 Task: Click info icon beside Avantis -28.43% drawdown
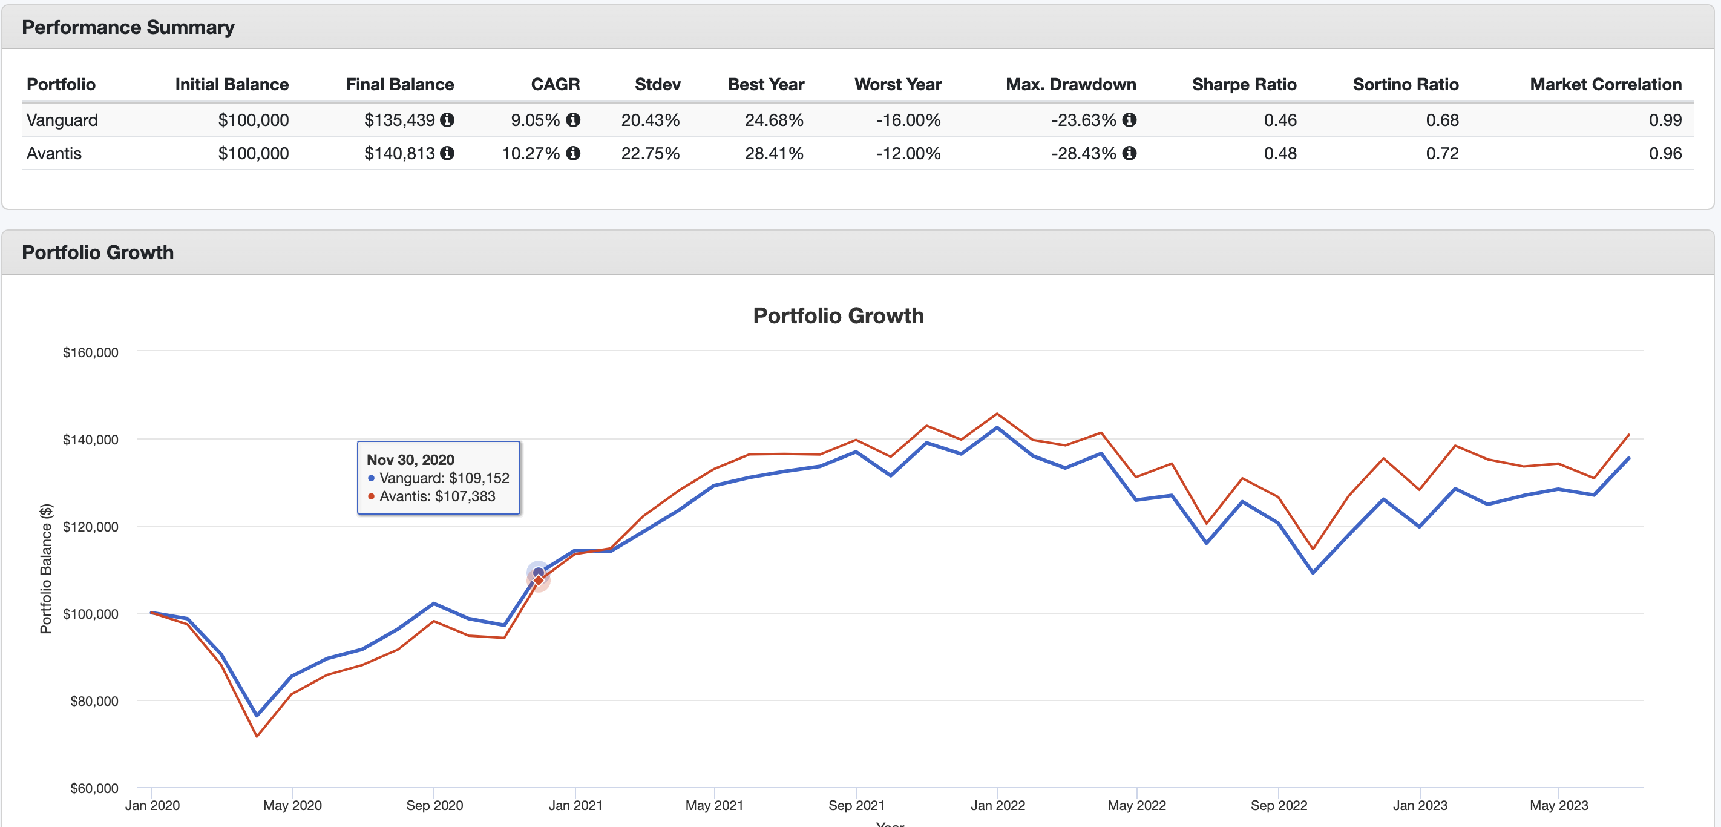tap(1129, 153)
